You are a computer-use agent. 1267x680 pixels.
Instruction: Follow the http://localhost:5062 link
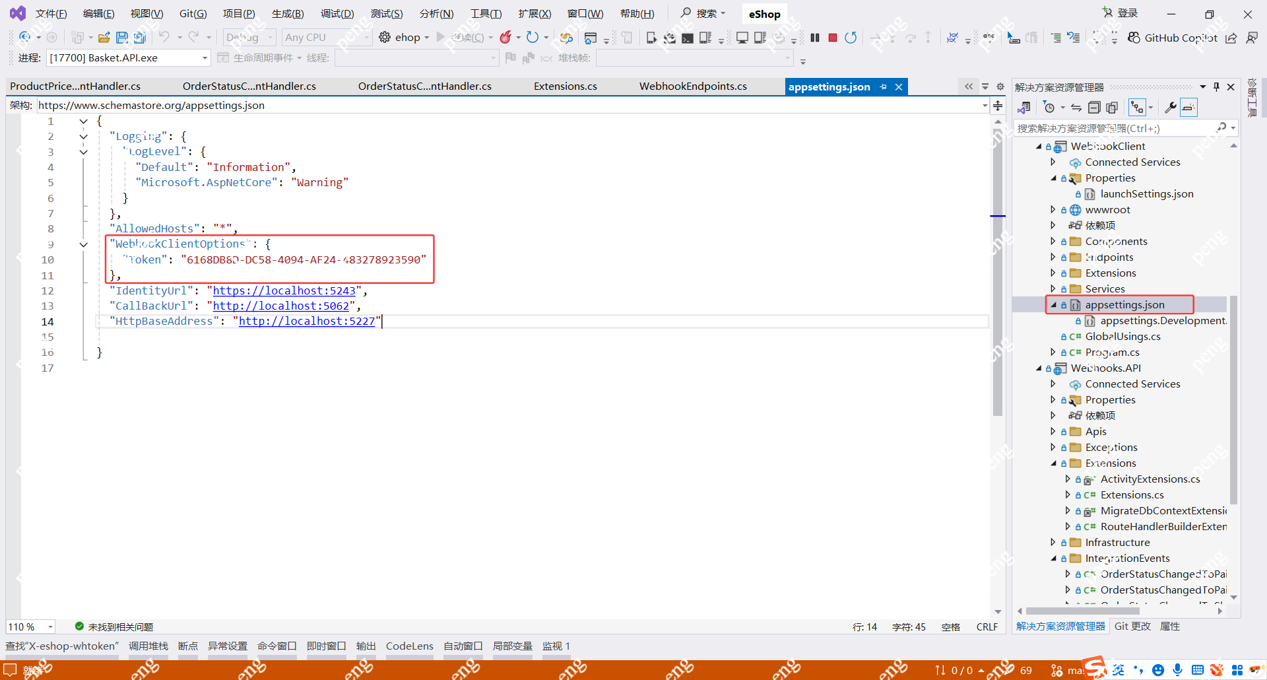tap(280, 306)
